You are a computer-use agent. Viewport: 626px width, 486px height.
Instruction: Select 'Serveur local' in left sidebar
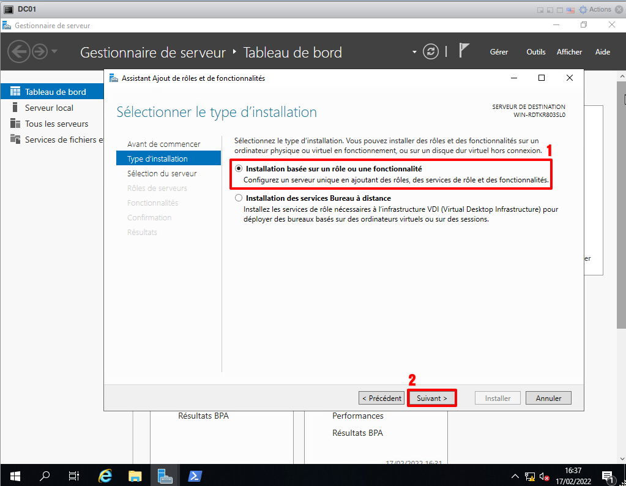[x=49, y=108]
